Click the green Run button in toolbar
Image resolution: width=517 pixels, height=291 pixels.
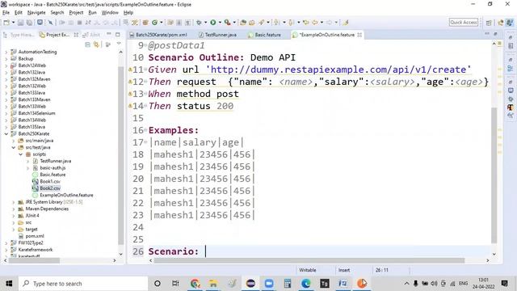(213, 23)
